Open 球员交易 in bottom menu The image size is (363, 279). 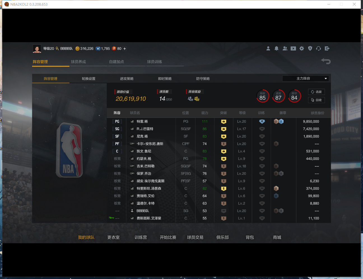coord(195,237)
